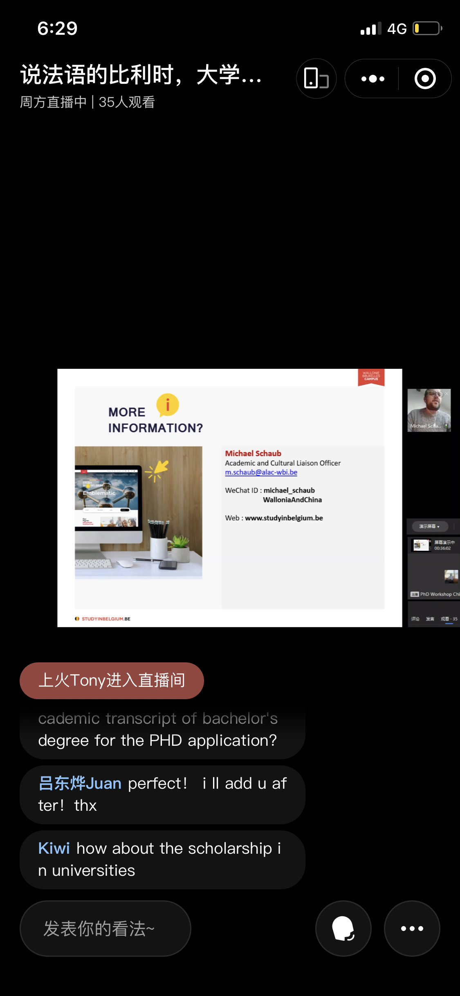Open bottom more-options ellipsis button
460x996 pixels.
pos(412,928)
